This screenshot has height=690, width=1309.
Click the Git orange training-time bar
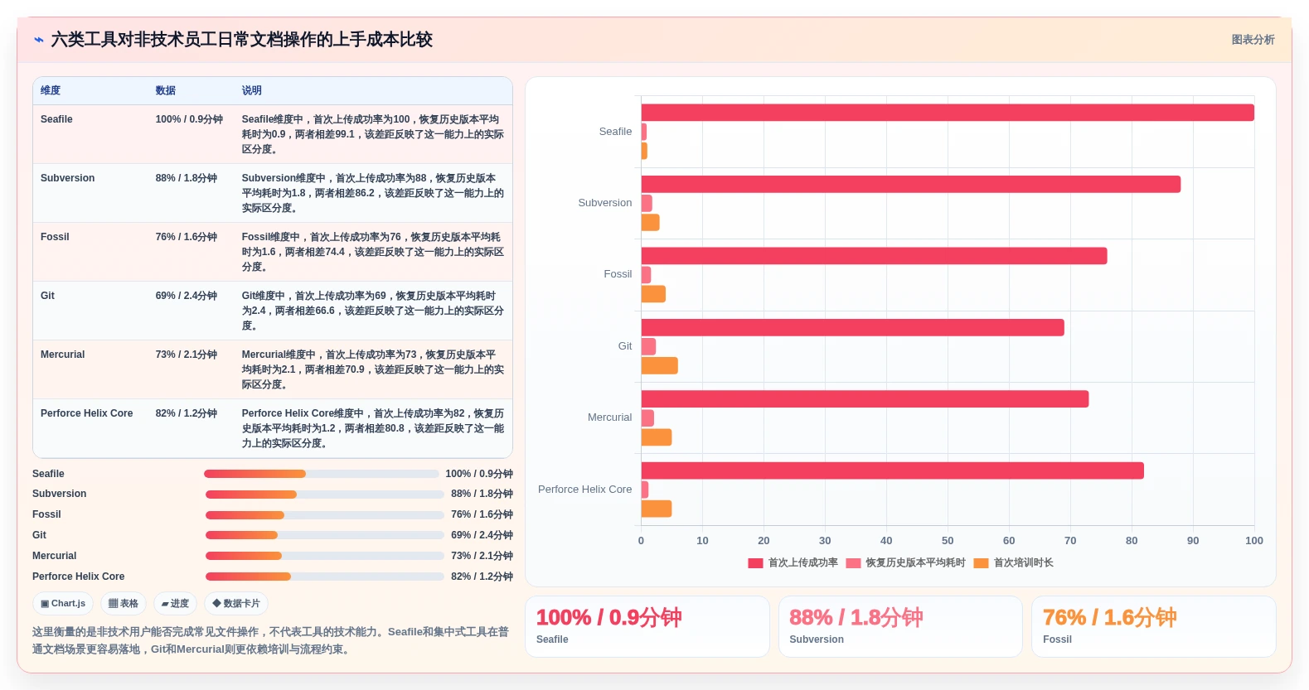[659, 365]
